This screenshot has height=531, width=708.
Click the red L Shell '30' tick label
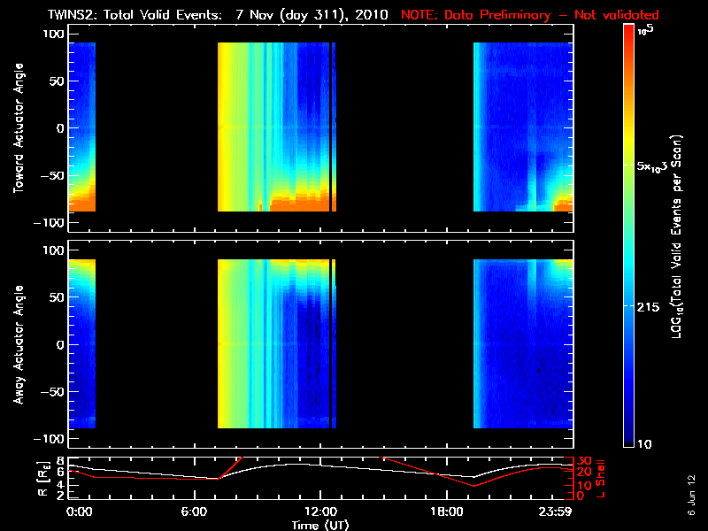pyautogui.click(x=584, y=461)
